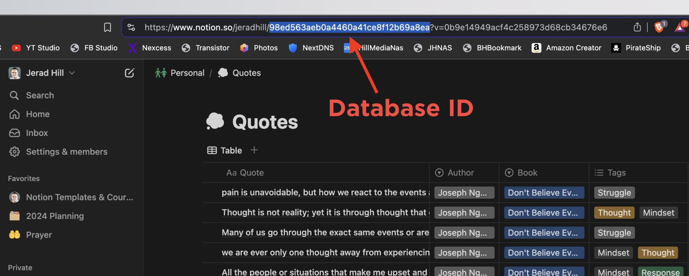
Task: Click the Author column header
Action: [x=464, y=173]
